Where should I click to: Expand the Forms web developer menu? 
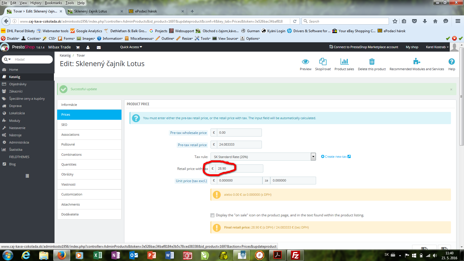click(66, 38)
